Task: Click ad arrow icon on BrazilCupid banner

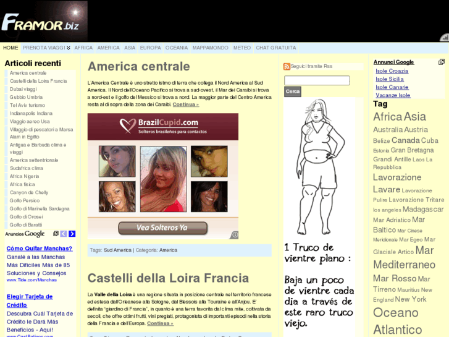Action: pyautogui.click(x=234, y=235)
